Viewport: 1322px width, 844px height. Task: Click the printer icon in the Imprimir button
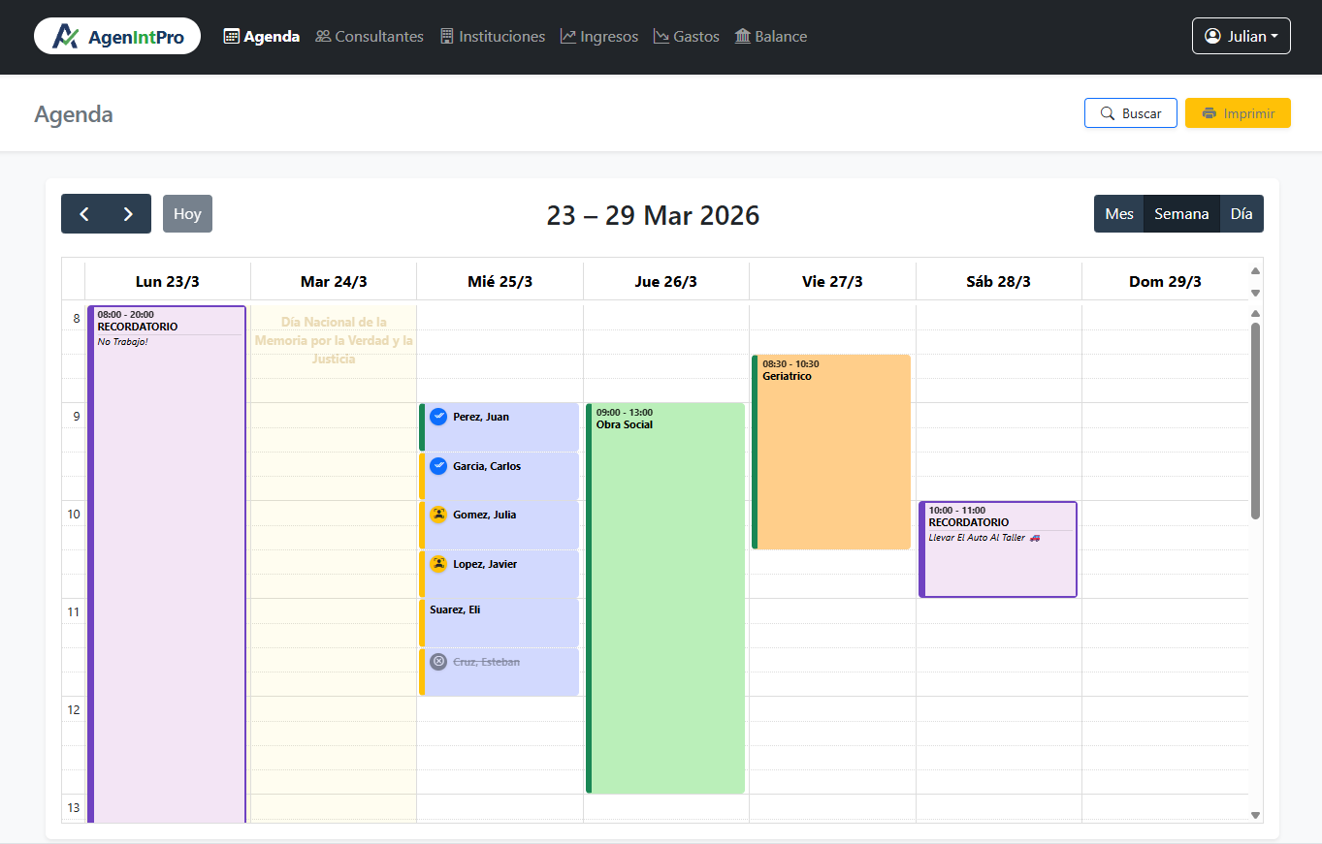[1211, 112]
